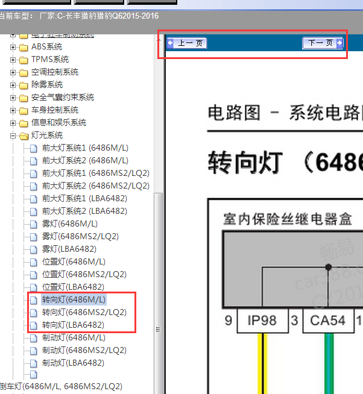This screenshot has width=363, height=394.
Task: Click page icon beside 前大灯系统1 (LBA6482)
Action: [x=33, y=199]
